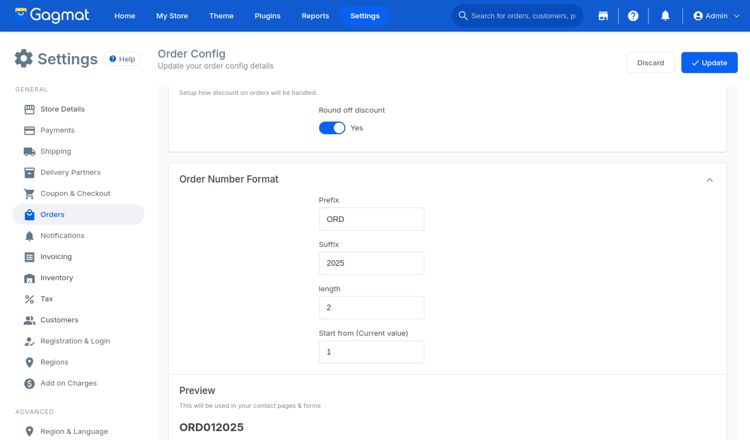Screen dimensions: 750x440
Task: Open Notifications settings in the sidebar
Action: [x=78, y=236]
